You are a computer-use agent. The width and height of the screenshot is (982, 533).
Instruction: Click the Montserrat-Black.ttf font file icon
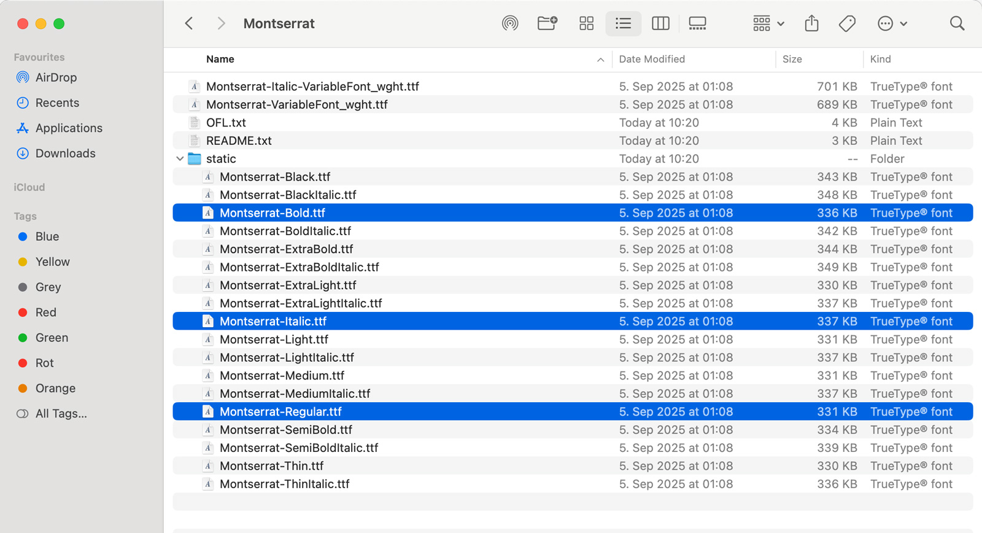click(x=208, y=177)
